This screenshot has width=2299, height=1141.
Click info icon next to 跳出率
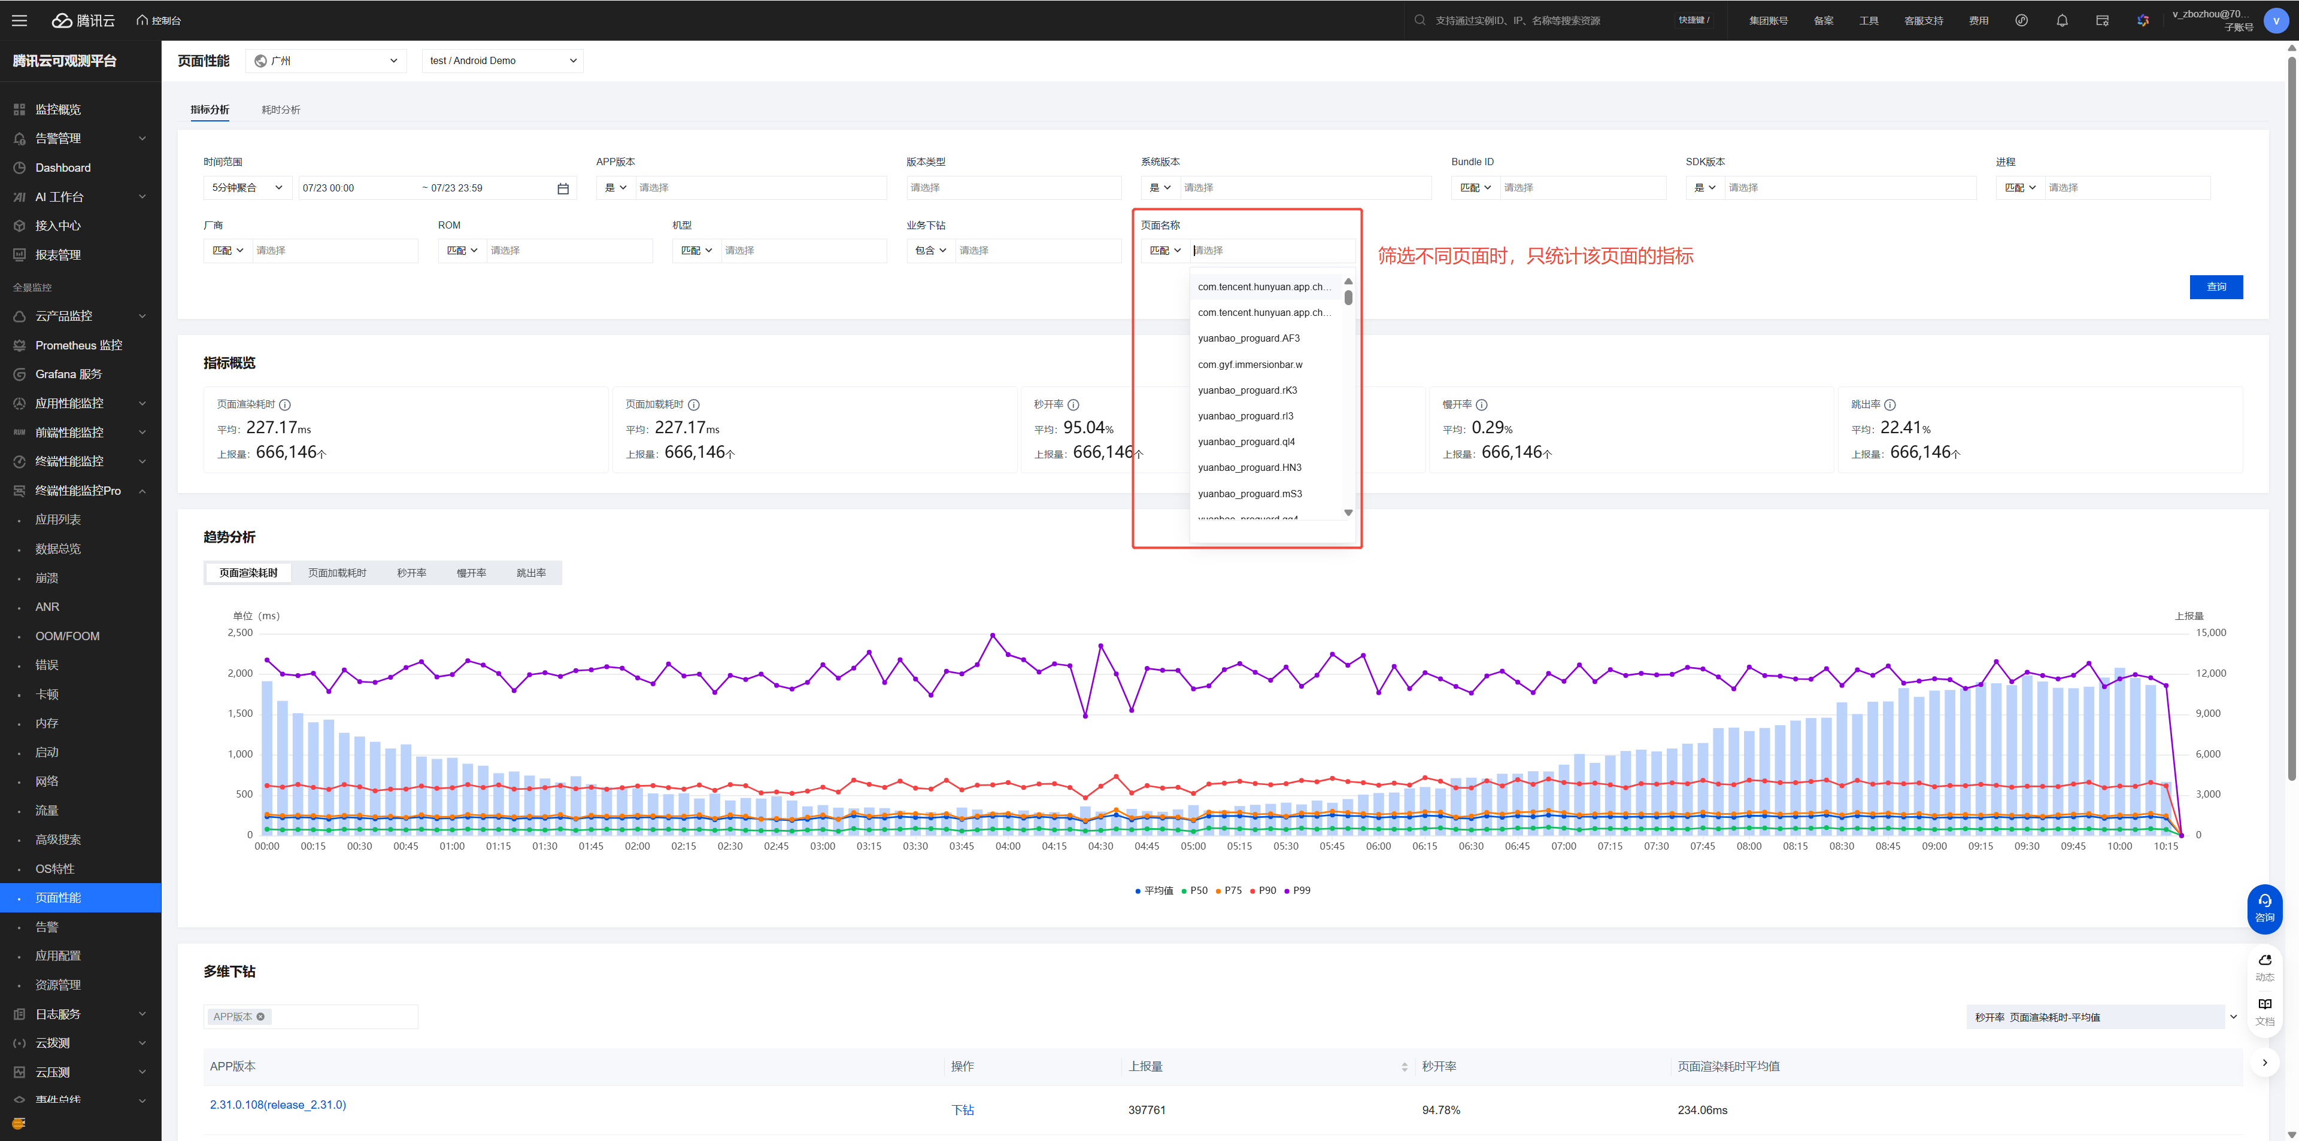tap(1889, 405)
